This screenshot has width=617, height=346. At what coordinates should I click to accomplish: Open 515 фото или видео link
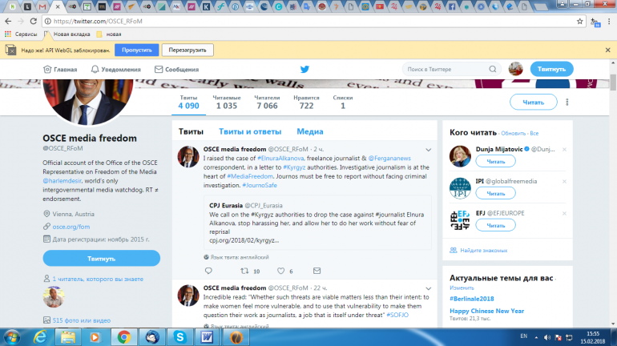(82, 320)
